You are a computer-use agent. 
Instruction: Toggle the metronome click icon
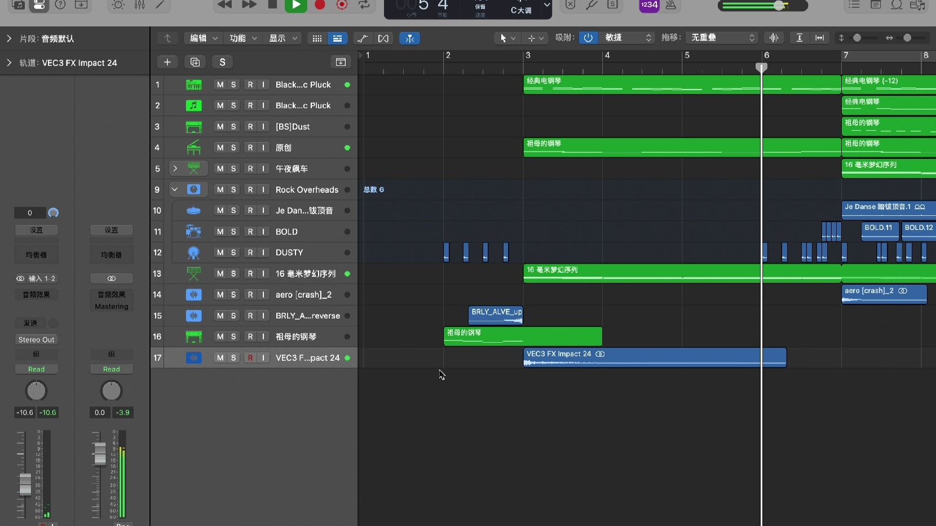[671, 5]
